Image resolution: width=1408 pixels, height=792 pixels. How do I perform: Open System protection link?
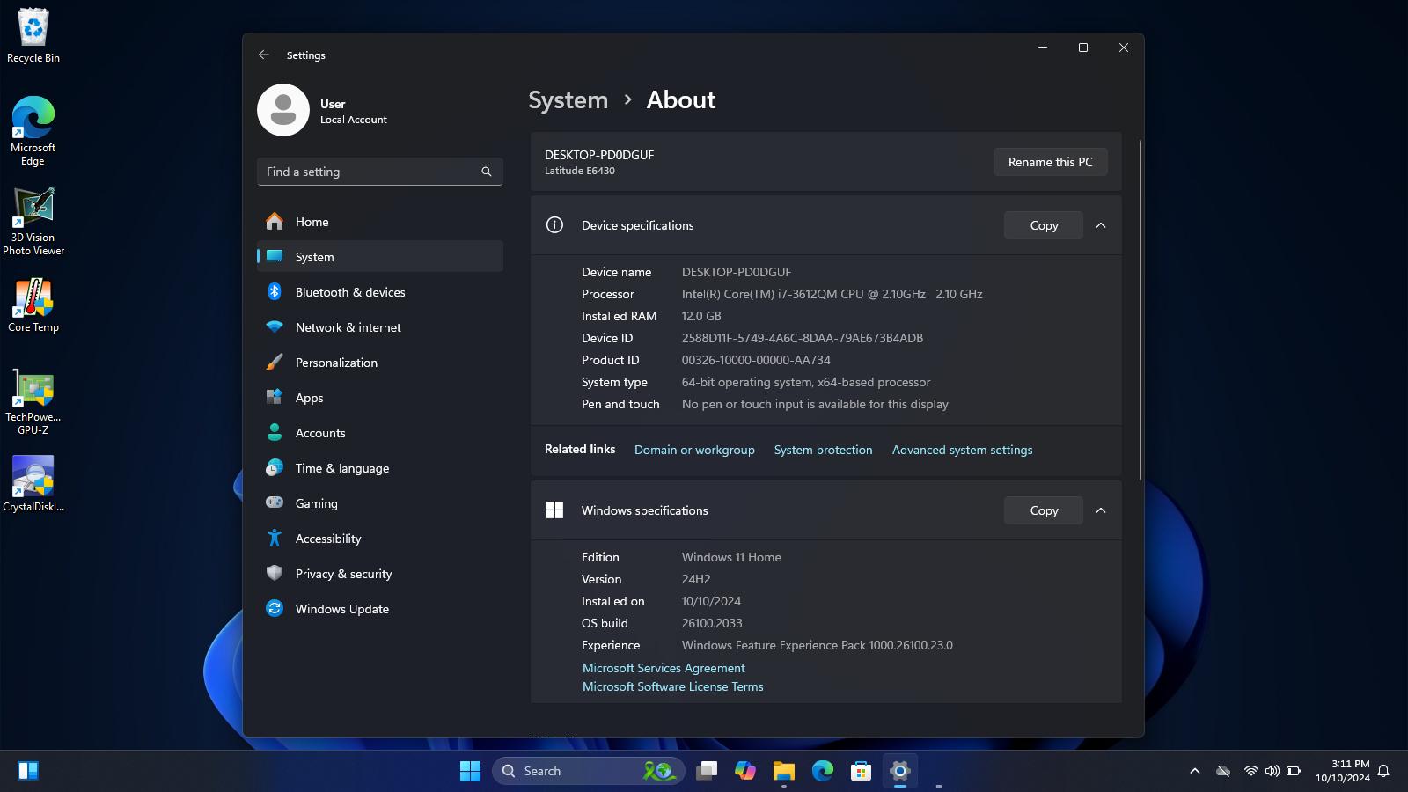[823, 450]
